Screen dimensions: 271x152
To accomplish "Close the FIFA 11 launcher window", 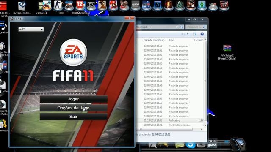I will tap(130, 18).
